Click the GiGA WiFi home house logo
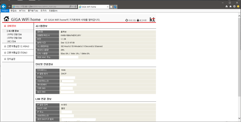 click(6, 19)
